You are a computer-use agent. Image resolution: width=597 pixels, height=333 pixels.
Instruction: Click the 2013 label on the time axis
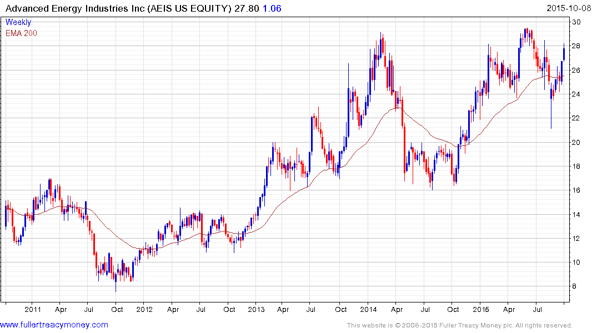click(256, 309)
